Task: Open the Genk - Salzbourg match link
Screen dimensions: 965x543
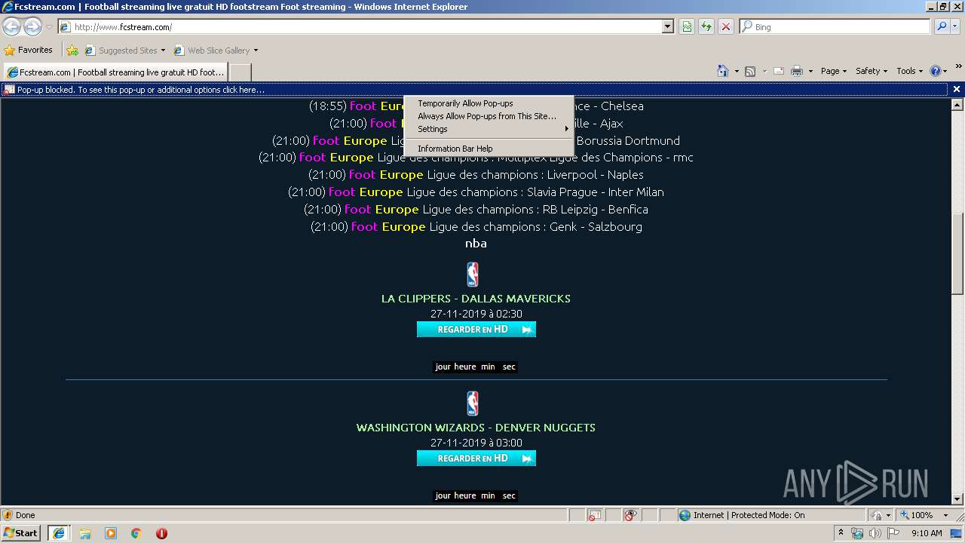Action: pyautogui.click(x=476, y=227)
